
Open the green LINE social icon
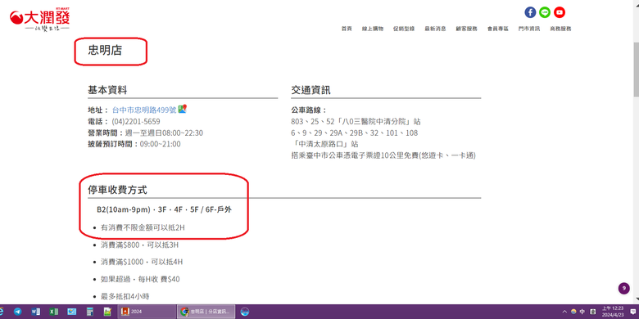(x=545, y=12)
